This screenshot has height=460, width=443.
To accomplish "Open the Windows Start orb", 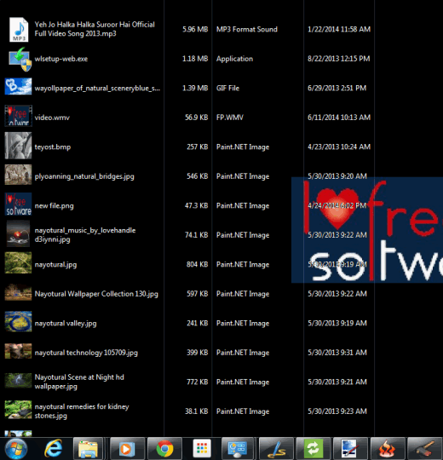I will [x=16, y=449].
